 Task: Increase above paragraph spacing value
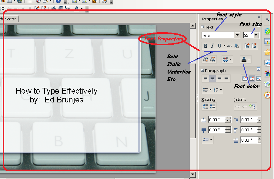pyautogui.click(x=228, y=118)
